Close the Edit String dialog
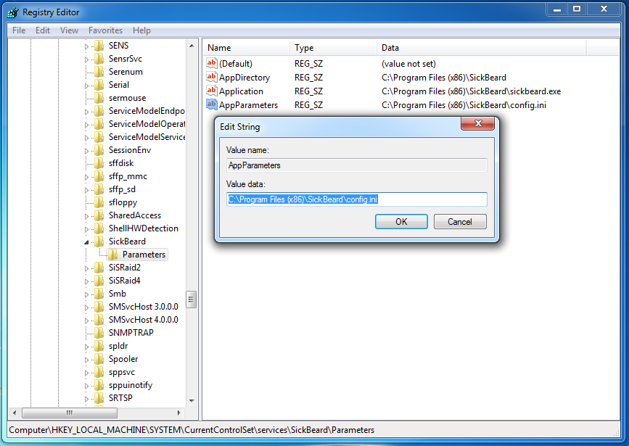629x446 pixels. click(x=478, y=123)
